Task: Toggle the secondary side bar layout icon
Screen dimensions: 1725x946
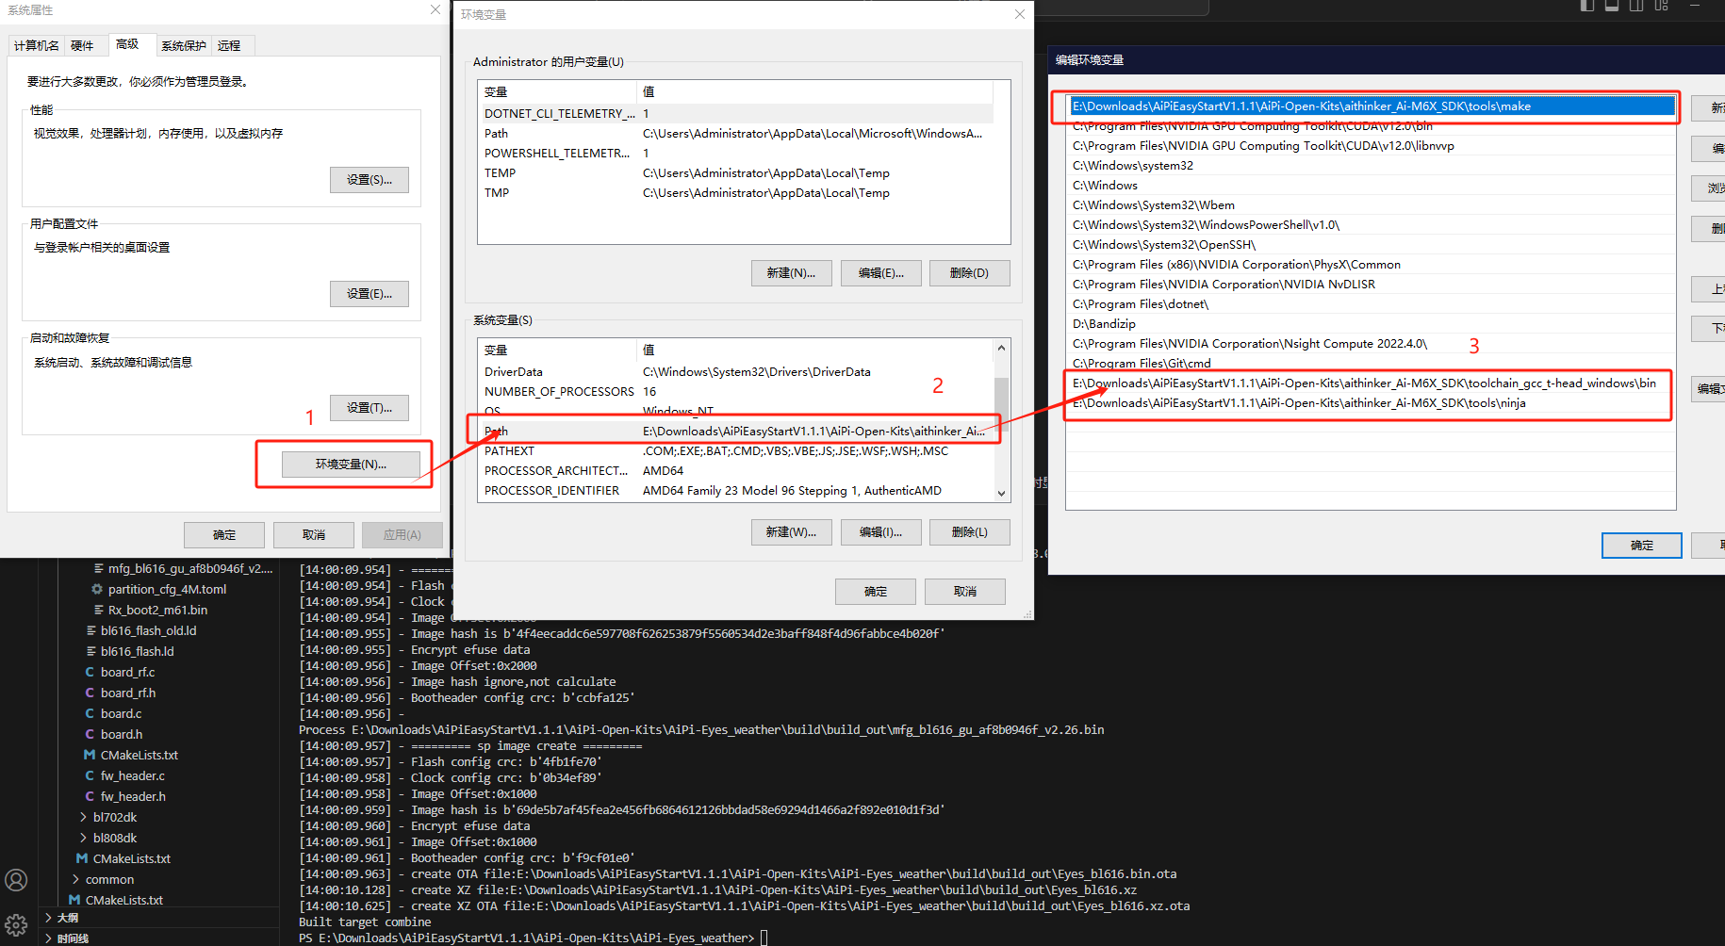Action: point(1636,6)
